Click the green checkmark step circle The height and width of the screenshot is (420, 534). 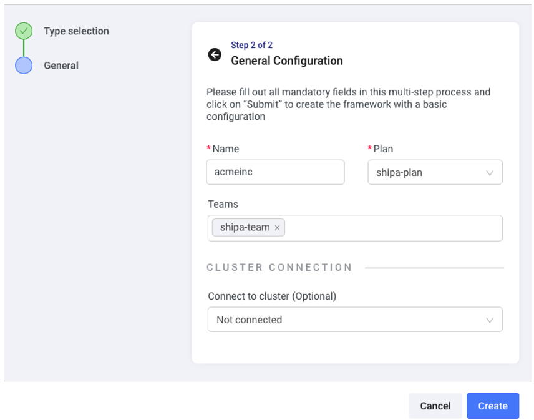click(x=24, y=31)
